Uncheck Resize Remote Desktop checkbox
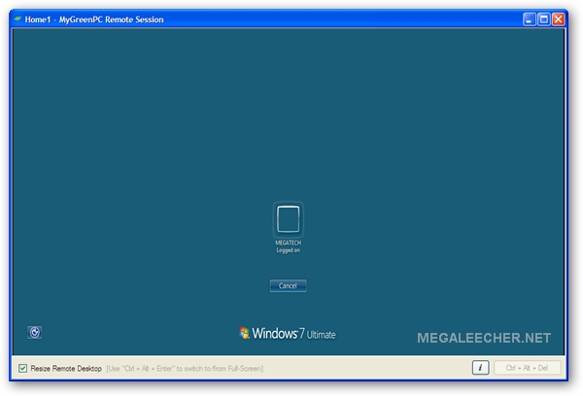 click(x=22, y=368)
